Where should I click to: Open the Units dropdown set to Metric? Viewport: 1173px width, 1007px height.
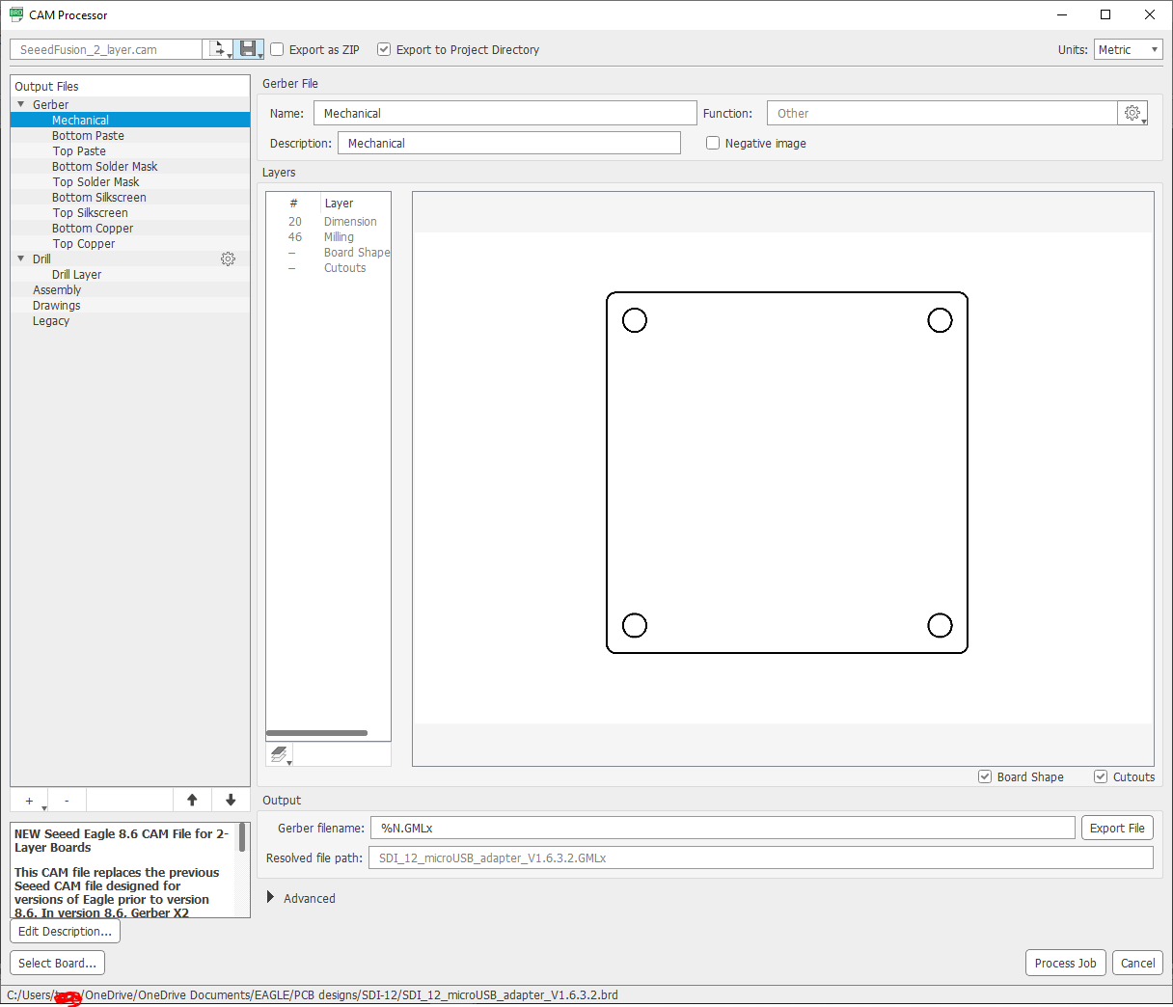[1128, 49]
